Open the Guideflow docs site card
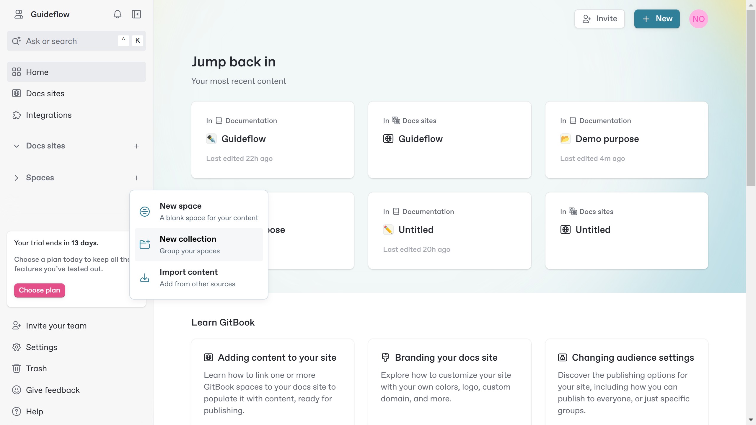 [x=449, y=140]
